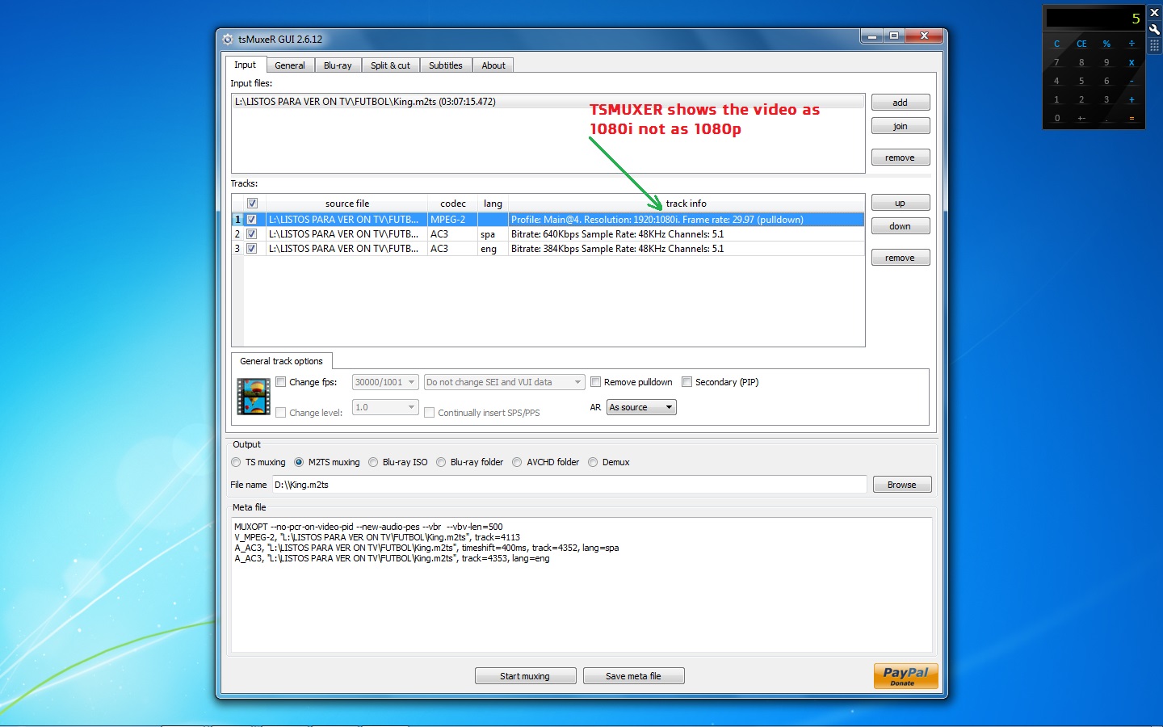Hit the divide key on the calculator
The height and width of the screenshot is (727, 1163).
point(1132,44)
